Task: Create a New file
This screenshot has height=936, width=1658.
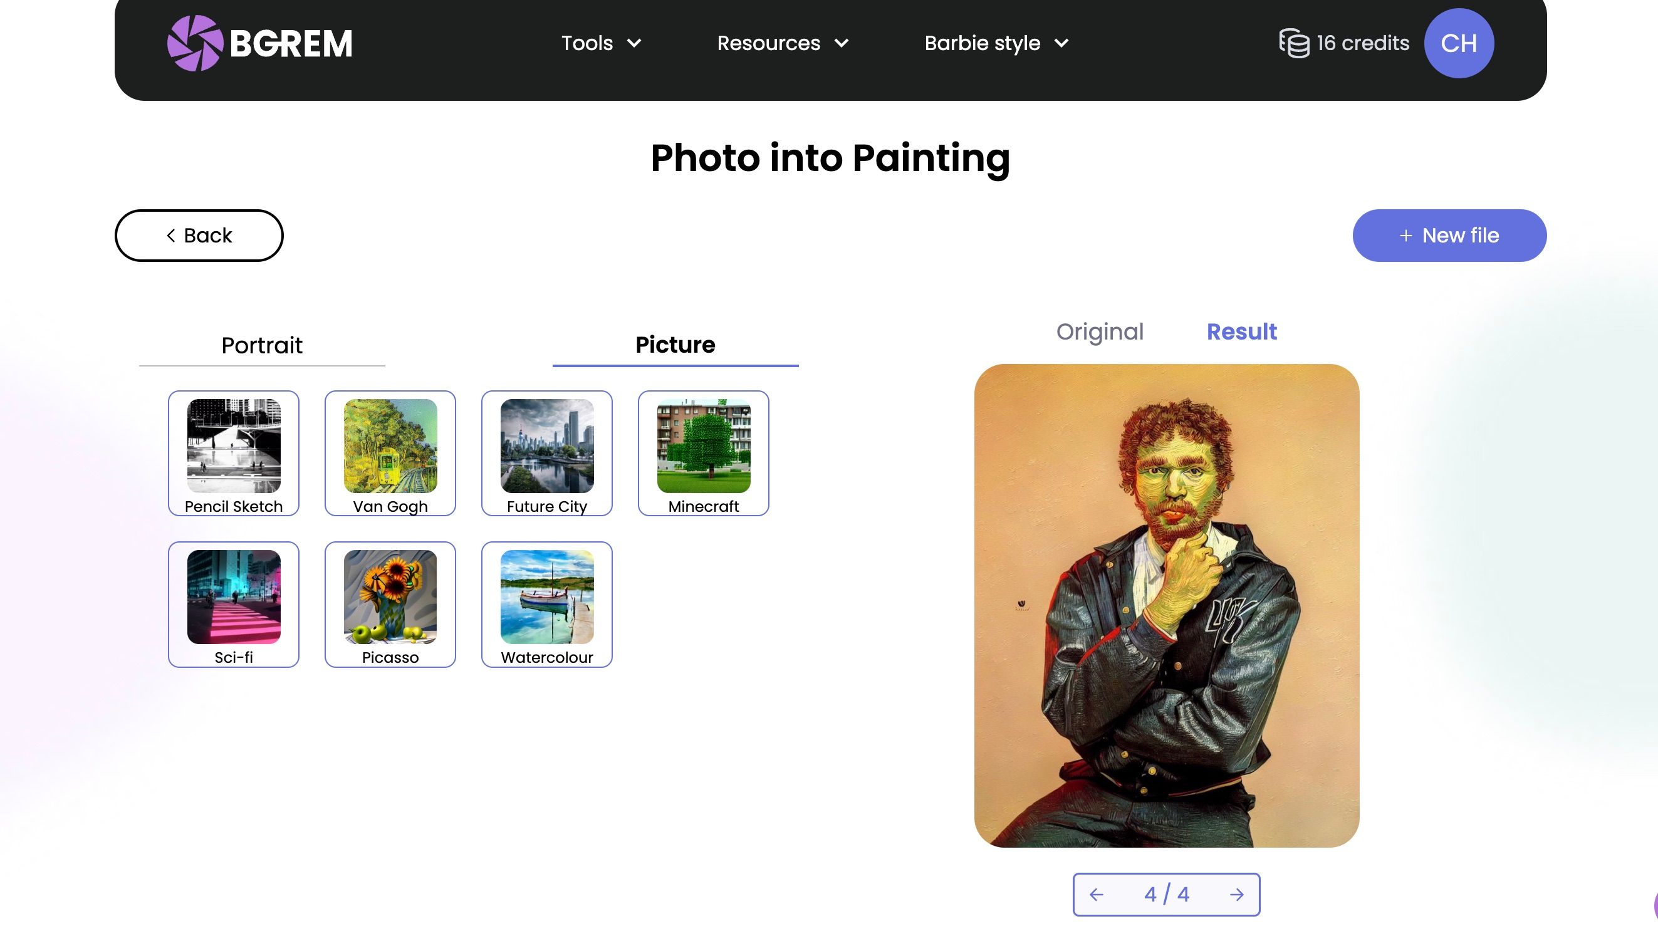Action: pyautogui.click(x=1449, y=235)
